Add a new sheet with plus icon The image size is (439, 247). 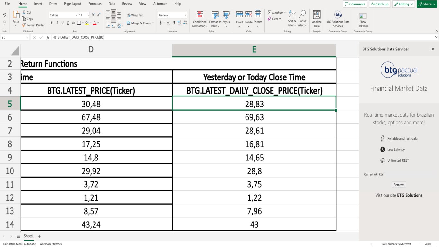point(40,236)
